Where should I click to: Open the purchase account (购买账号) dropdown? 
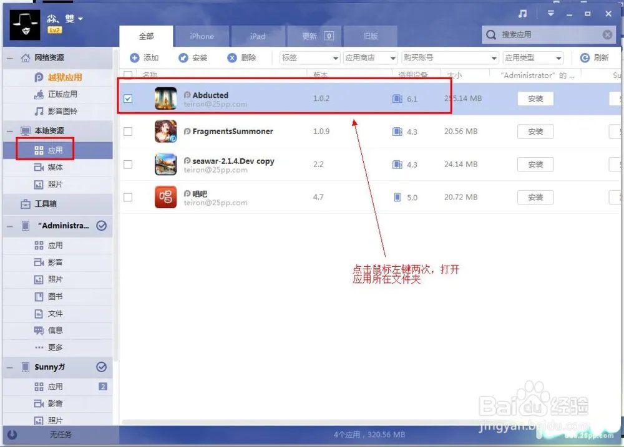pos(450,58)
